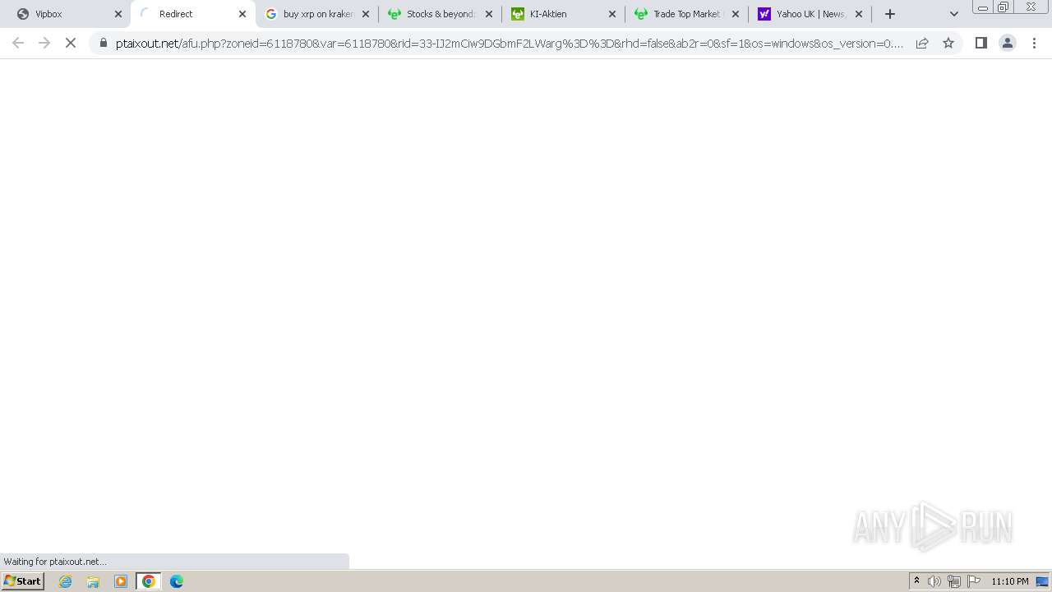Restore down the Chrome window

(1004, 7)
